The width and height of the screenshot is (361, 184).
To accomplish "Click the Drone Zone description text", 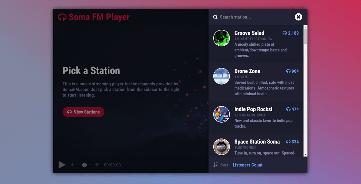I will (264, 88).
